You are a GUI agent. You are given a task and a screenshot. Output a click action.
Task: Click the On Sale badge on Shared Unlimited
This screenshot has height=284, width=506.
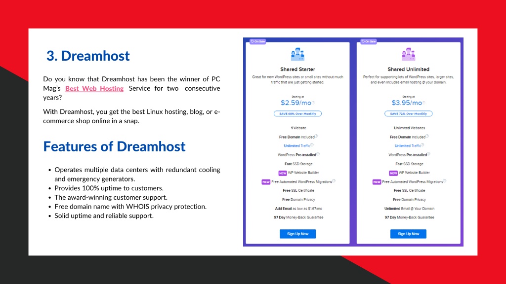tap(369, 41)
